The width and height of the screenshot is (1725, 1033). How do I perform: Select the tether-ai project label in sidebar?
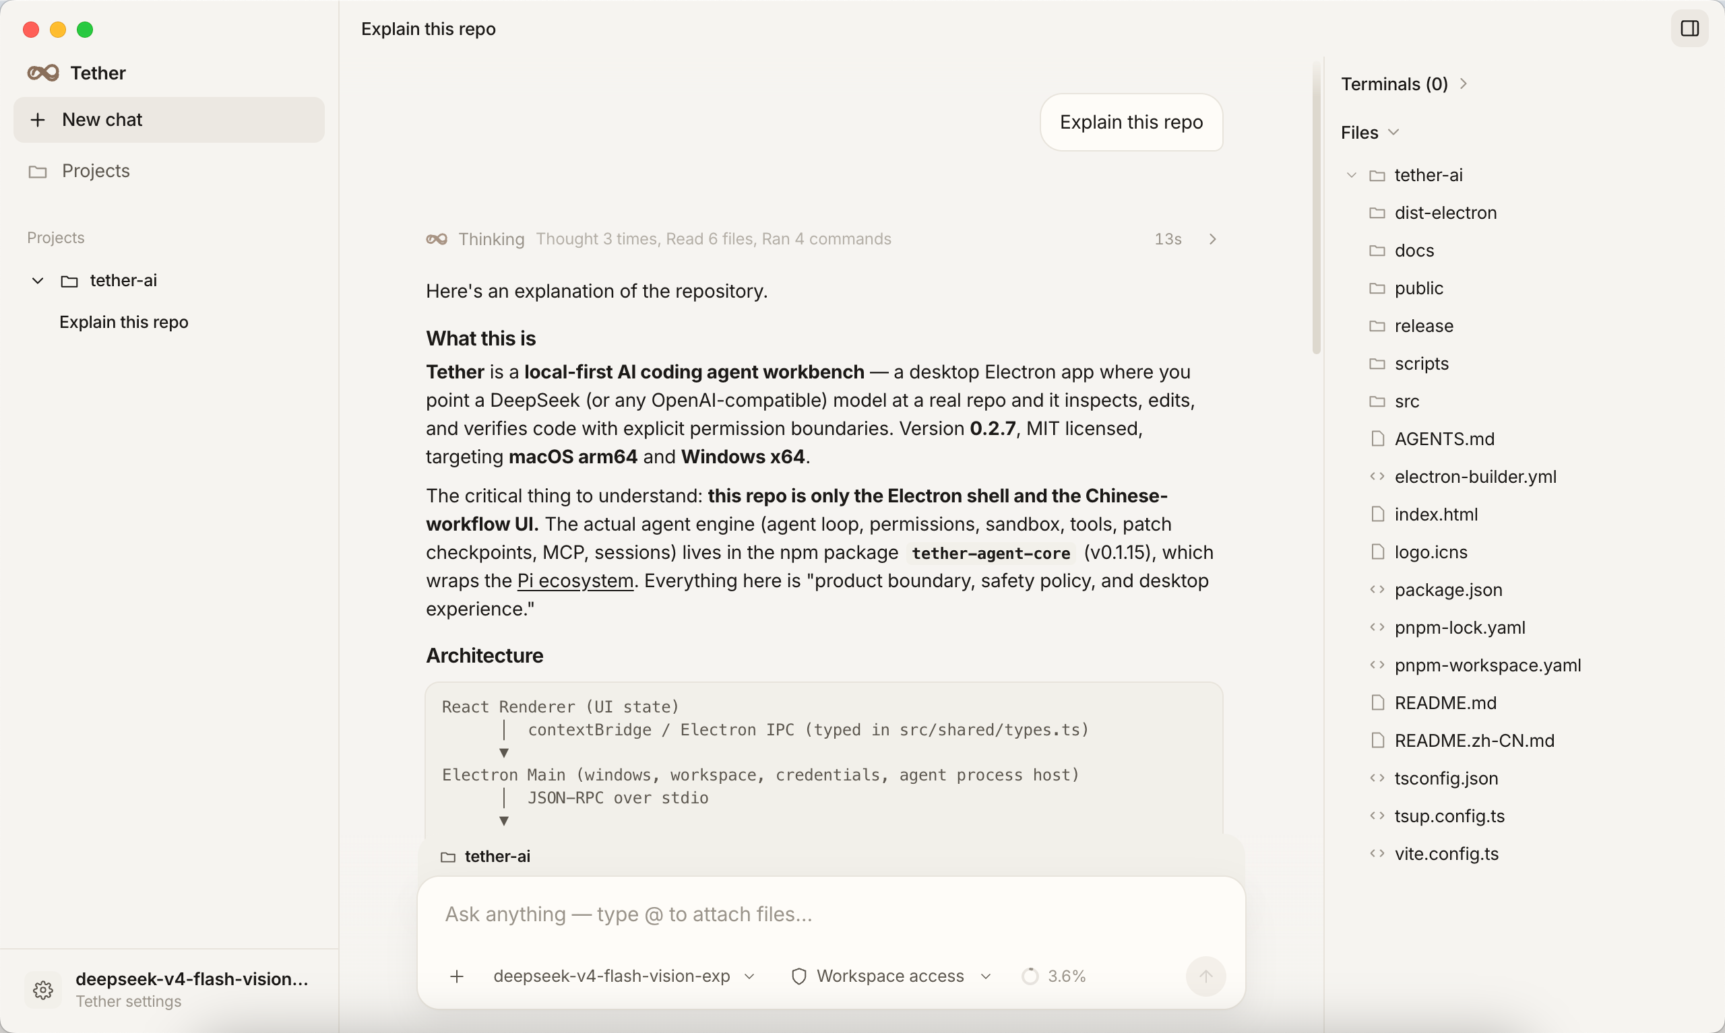(123, 281)
